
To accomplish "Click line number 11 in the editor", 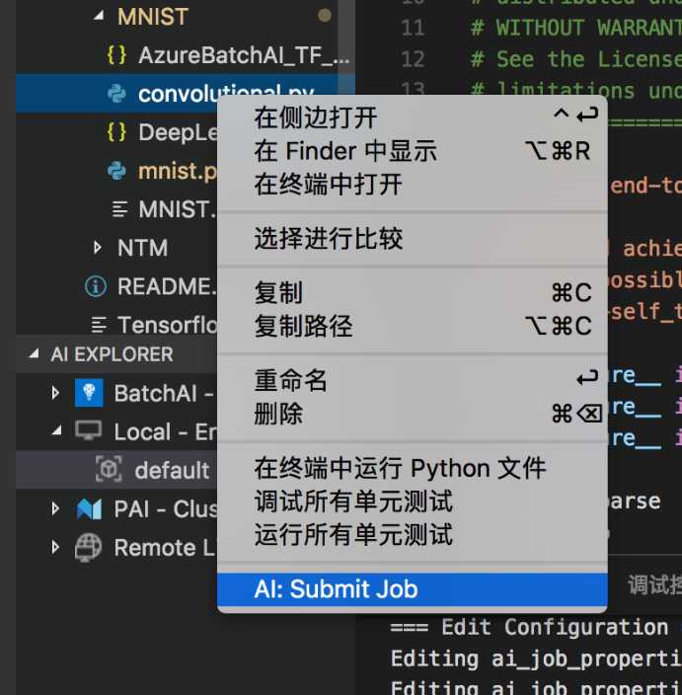I will (413, 28).
